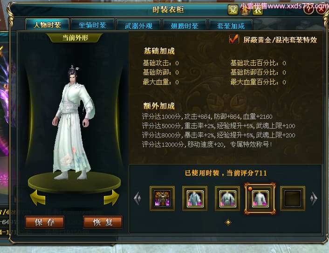
Task: Show next costumes with right arrow
Action: coord(314,198)
